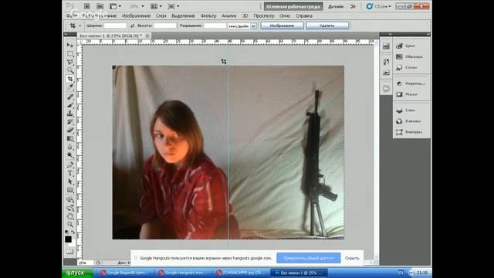494x278 pixels.
Task: Select the Magic Wand tool
Action: 70,70
